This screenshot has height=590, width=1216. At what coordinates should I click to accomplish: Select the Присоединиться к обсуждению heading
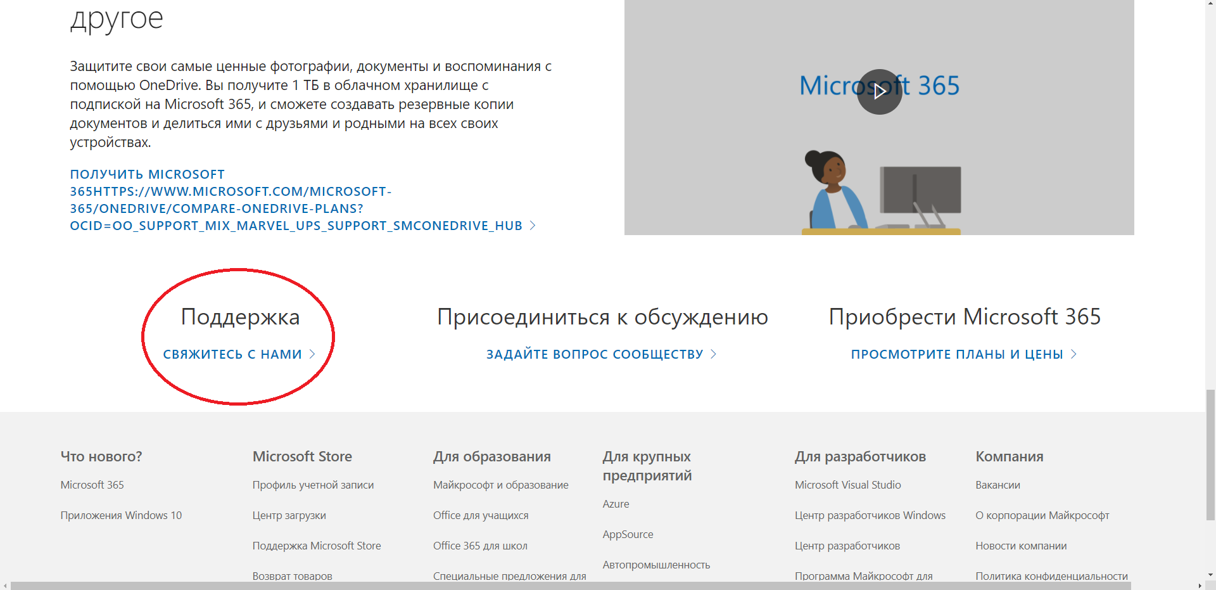click(x=602, y=317)
